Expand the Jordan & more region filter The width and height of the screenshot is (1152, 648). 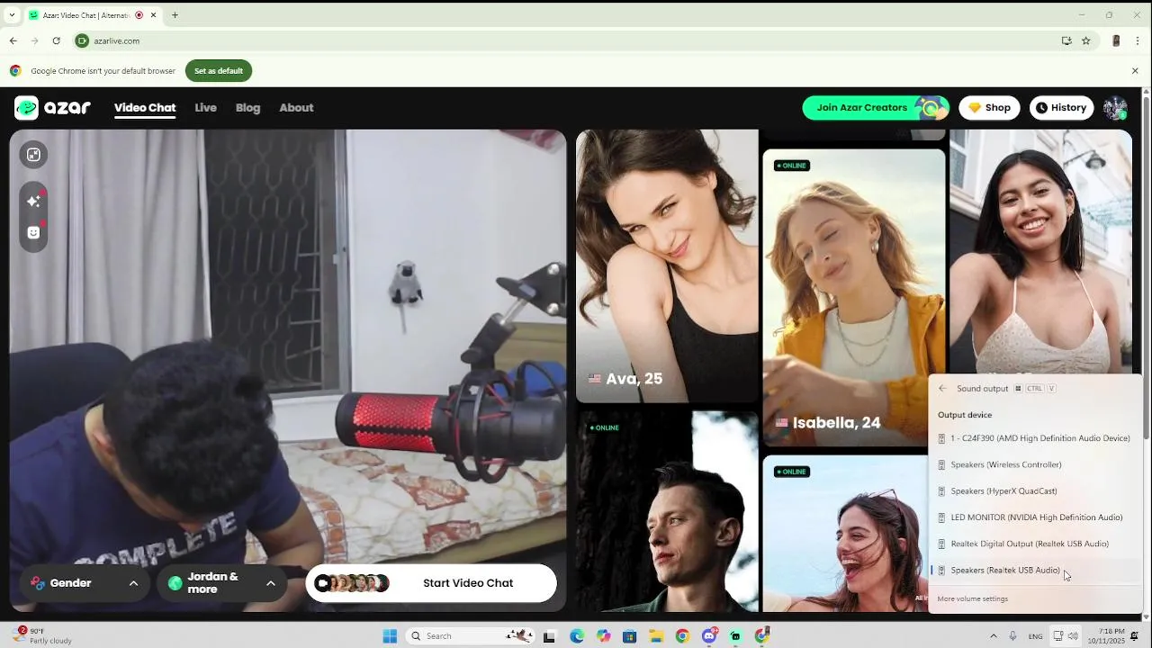click(221, 583)
